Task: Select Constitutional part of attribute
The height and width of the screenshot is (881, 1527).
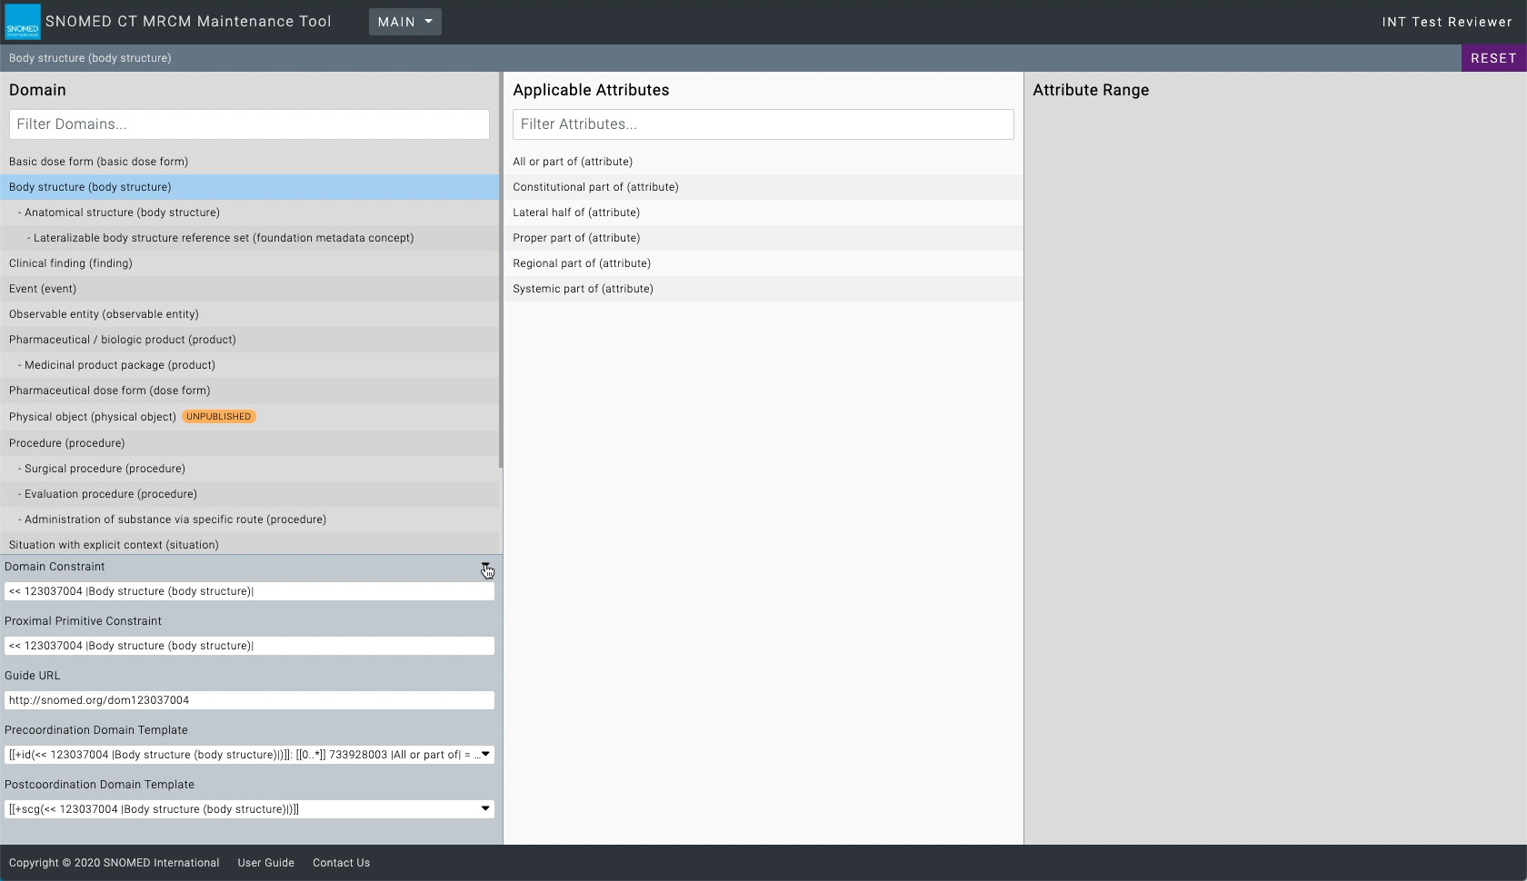Action: click(763, 187)
